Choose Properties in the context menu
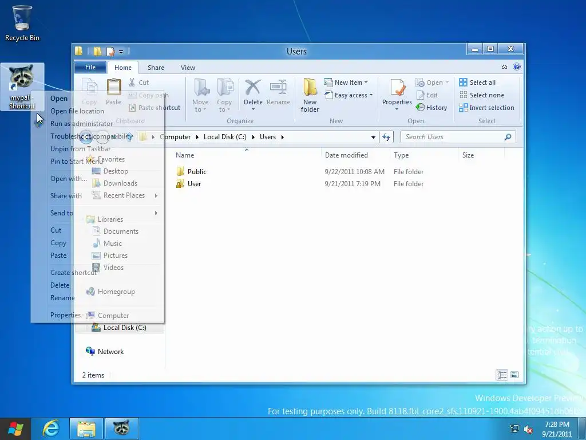Image resolution: width=586 pixels, height=440 pixels. (x=65, y=315)
